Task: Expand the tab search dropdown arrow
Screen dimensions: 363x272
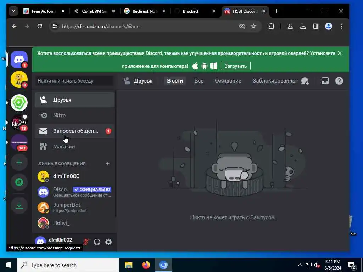Action: [13, 11]
